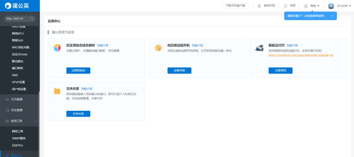Select DMZ in the sidebar
354x157 pixels.
tap(15, 75)
